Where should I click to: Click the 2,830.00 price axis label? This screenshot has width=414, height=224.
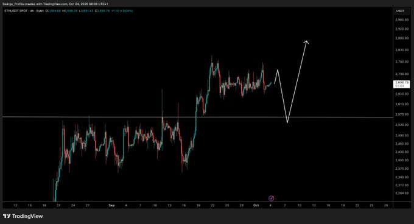click(x=402, y=49)
